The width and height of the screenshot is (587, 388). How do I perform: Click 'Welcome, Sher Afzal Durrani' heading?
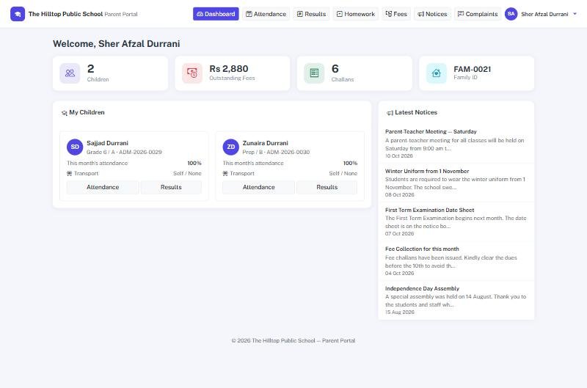(x=117, y=44)
